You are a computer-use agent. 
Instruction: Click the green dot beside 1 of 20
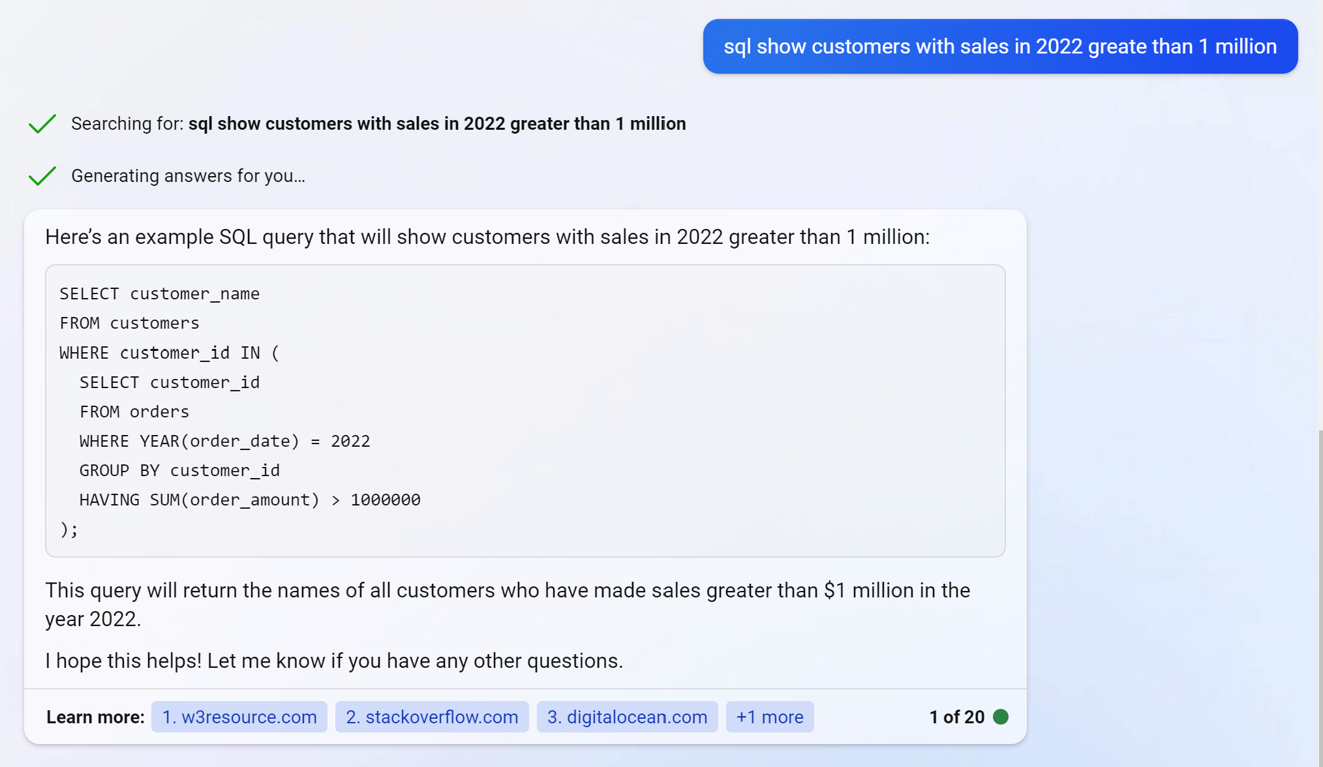coord(1000,717)
